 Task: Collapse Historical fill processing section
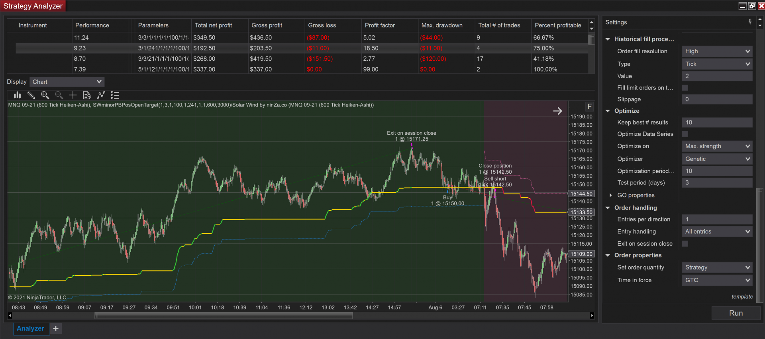click(608, 39)
